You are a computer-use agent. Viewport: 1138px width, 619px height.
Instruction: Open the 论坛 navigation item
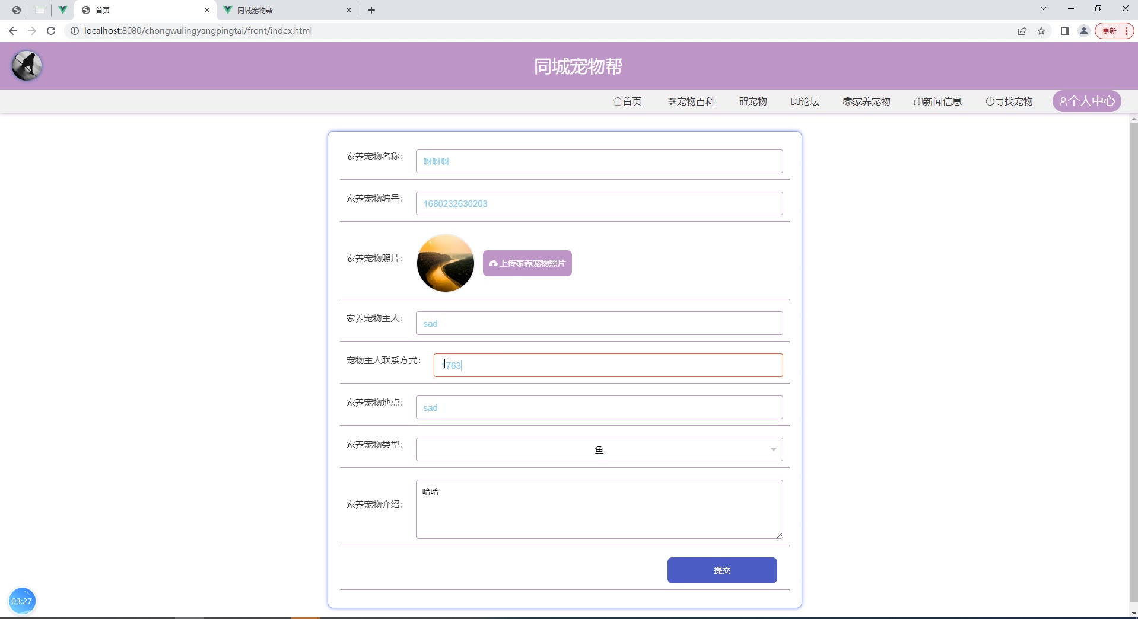[x=805, y=101]
